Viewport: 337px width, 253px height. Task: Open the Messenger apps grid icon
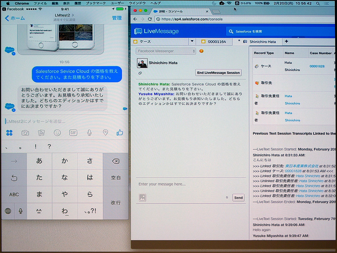click(x=9, y=133)
